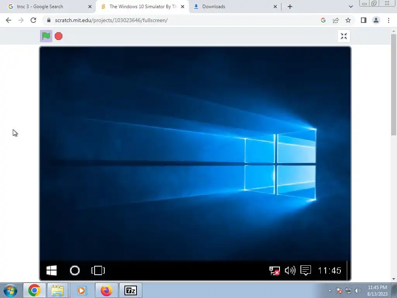Viewport: 397px width, 298px height.
Task: Click system tray volume icon
Action: pyautogui.click(x=357, y=291)
